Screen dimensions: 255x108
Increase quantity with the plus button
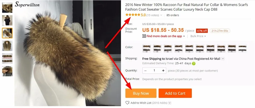163,70
